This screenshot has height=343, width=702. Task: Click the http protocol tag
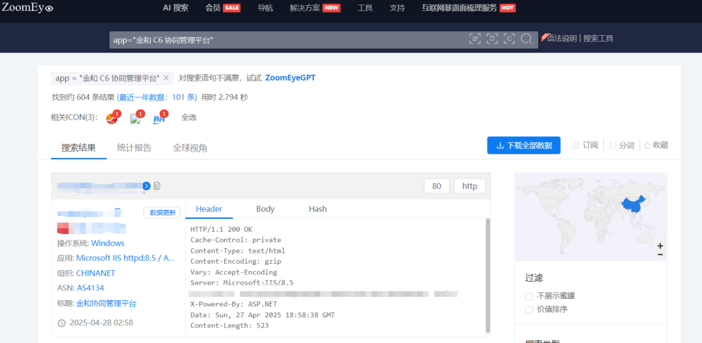tap(470, 186)
